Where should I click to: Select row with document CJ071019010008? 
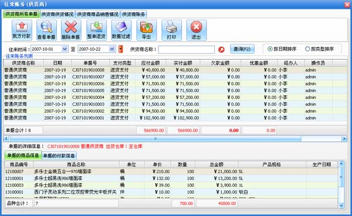(175, 70)
